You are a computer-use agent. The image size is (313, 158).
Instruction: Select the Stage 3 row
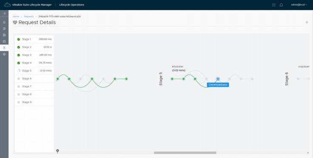coord(34,55)
